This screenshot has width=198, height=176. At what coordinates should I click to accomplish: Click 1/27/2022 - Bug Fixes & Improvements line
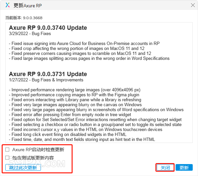coord(46,80)
